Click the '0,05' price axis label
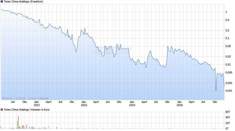235x131 pixels. click(228, 46)
